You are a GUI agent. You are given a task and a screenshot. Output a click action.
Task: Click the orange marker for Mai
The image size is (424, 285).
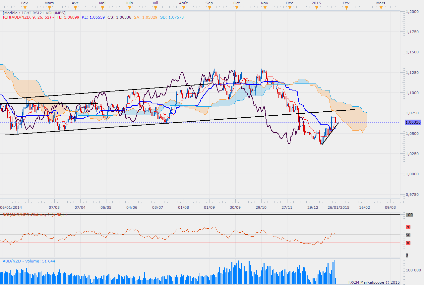pos(102,7)
